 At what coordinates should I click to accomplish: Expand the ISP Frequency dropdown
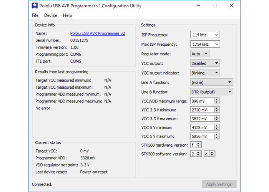(205, 35)
